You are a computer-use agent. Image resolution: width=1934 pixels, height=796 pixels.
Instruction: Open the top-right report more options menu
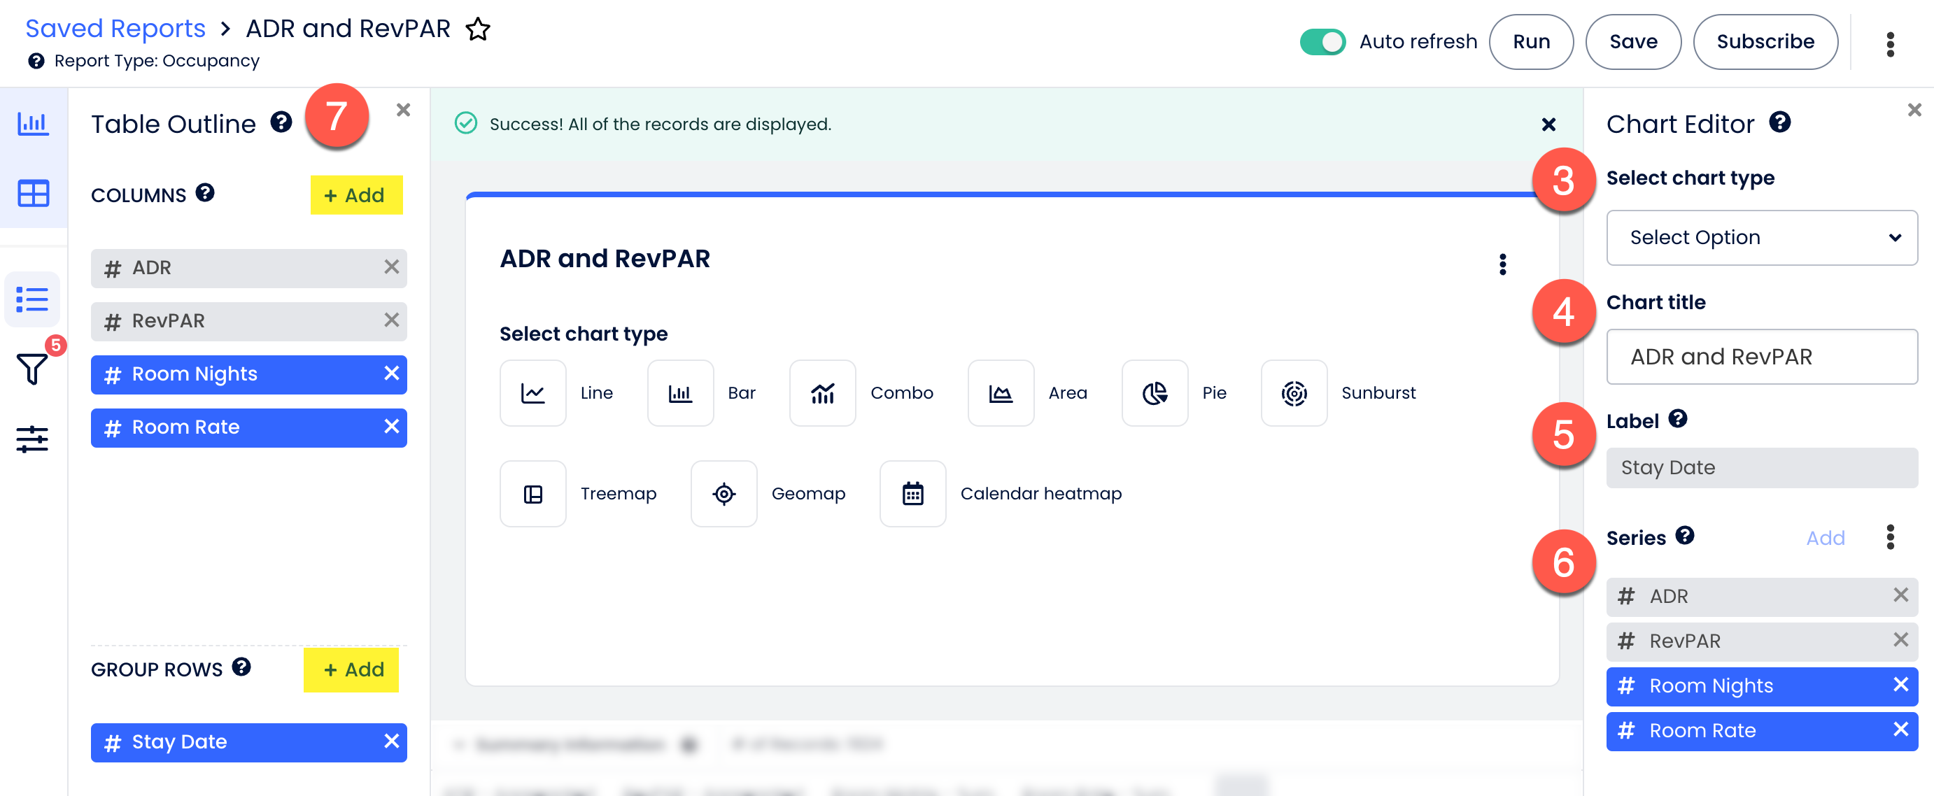tap(1890, 44)
